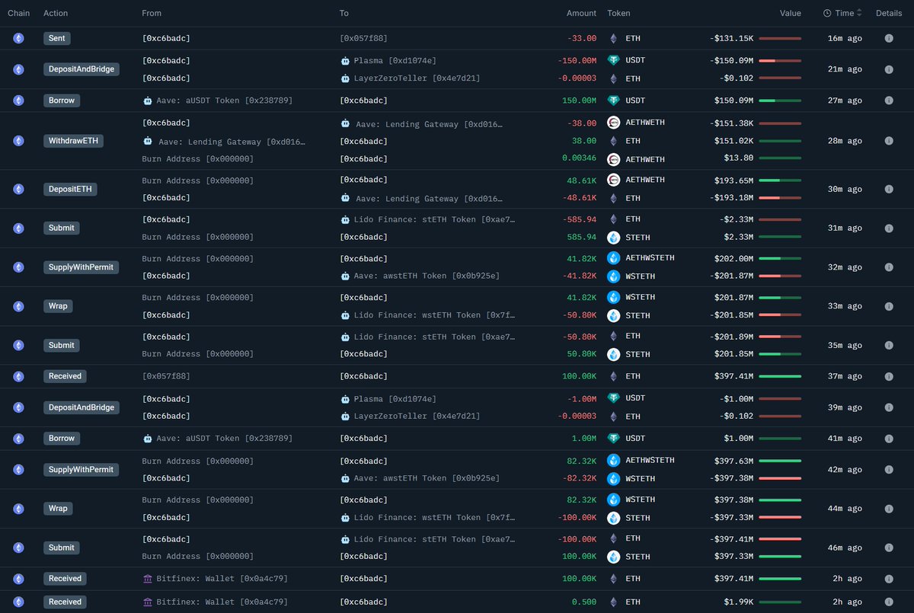Click USDT token icon in -150.00M row
Image resolution: width=914 pixels, height=613 pixels.
tap(614, 60)
